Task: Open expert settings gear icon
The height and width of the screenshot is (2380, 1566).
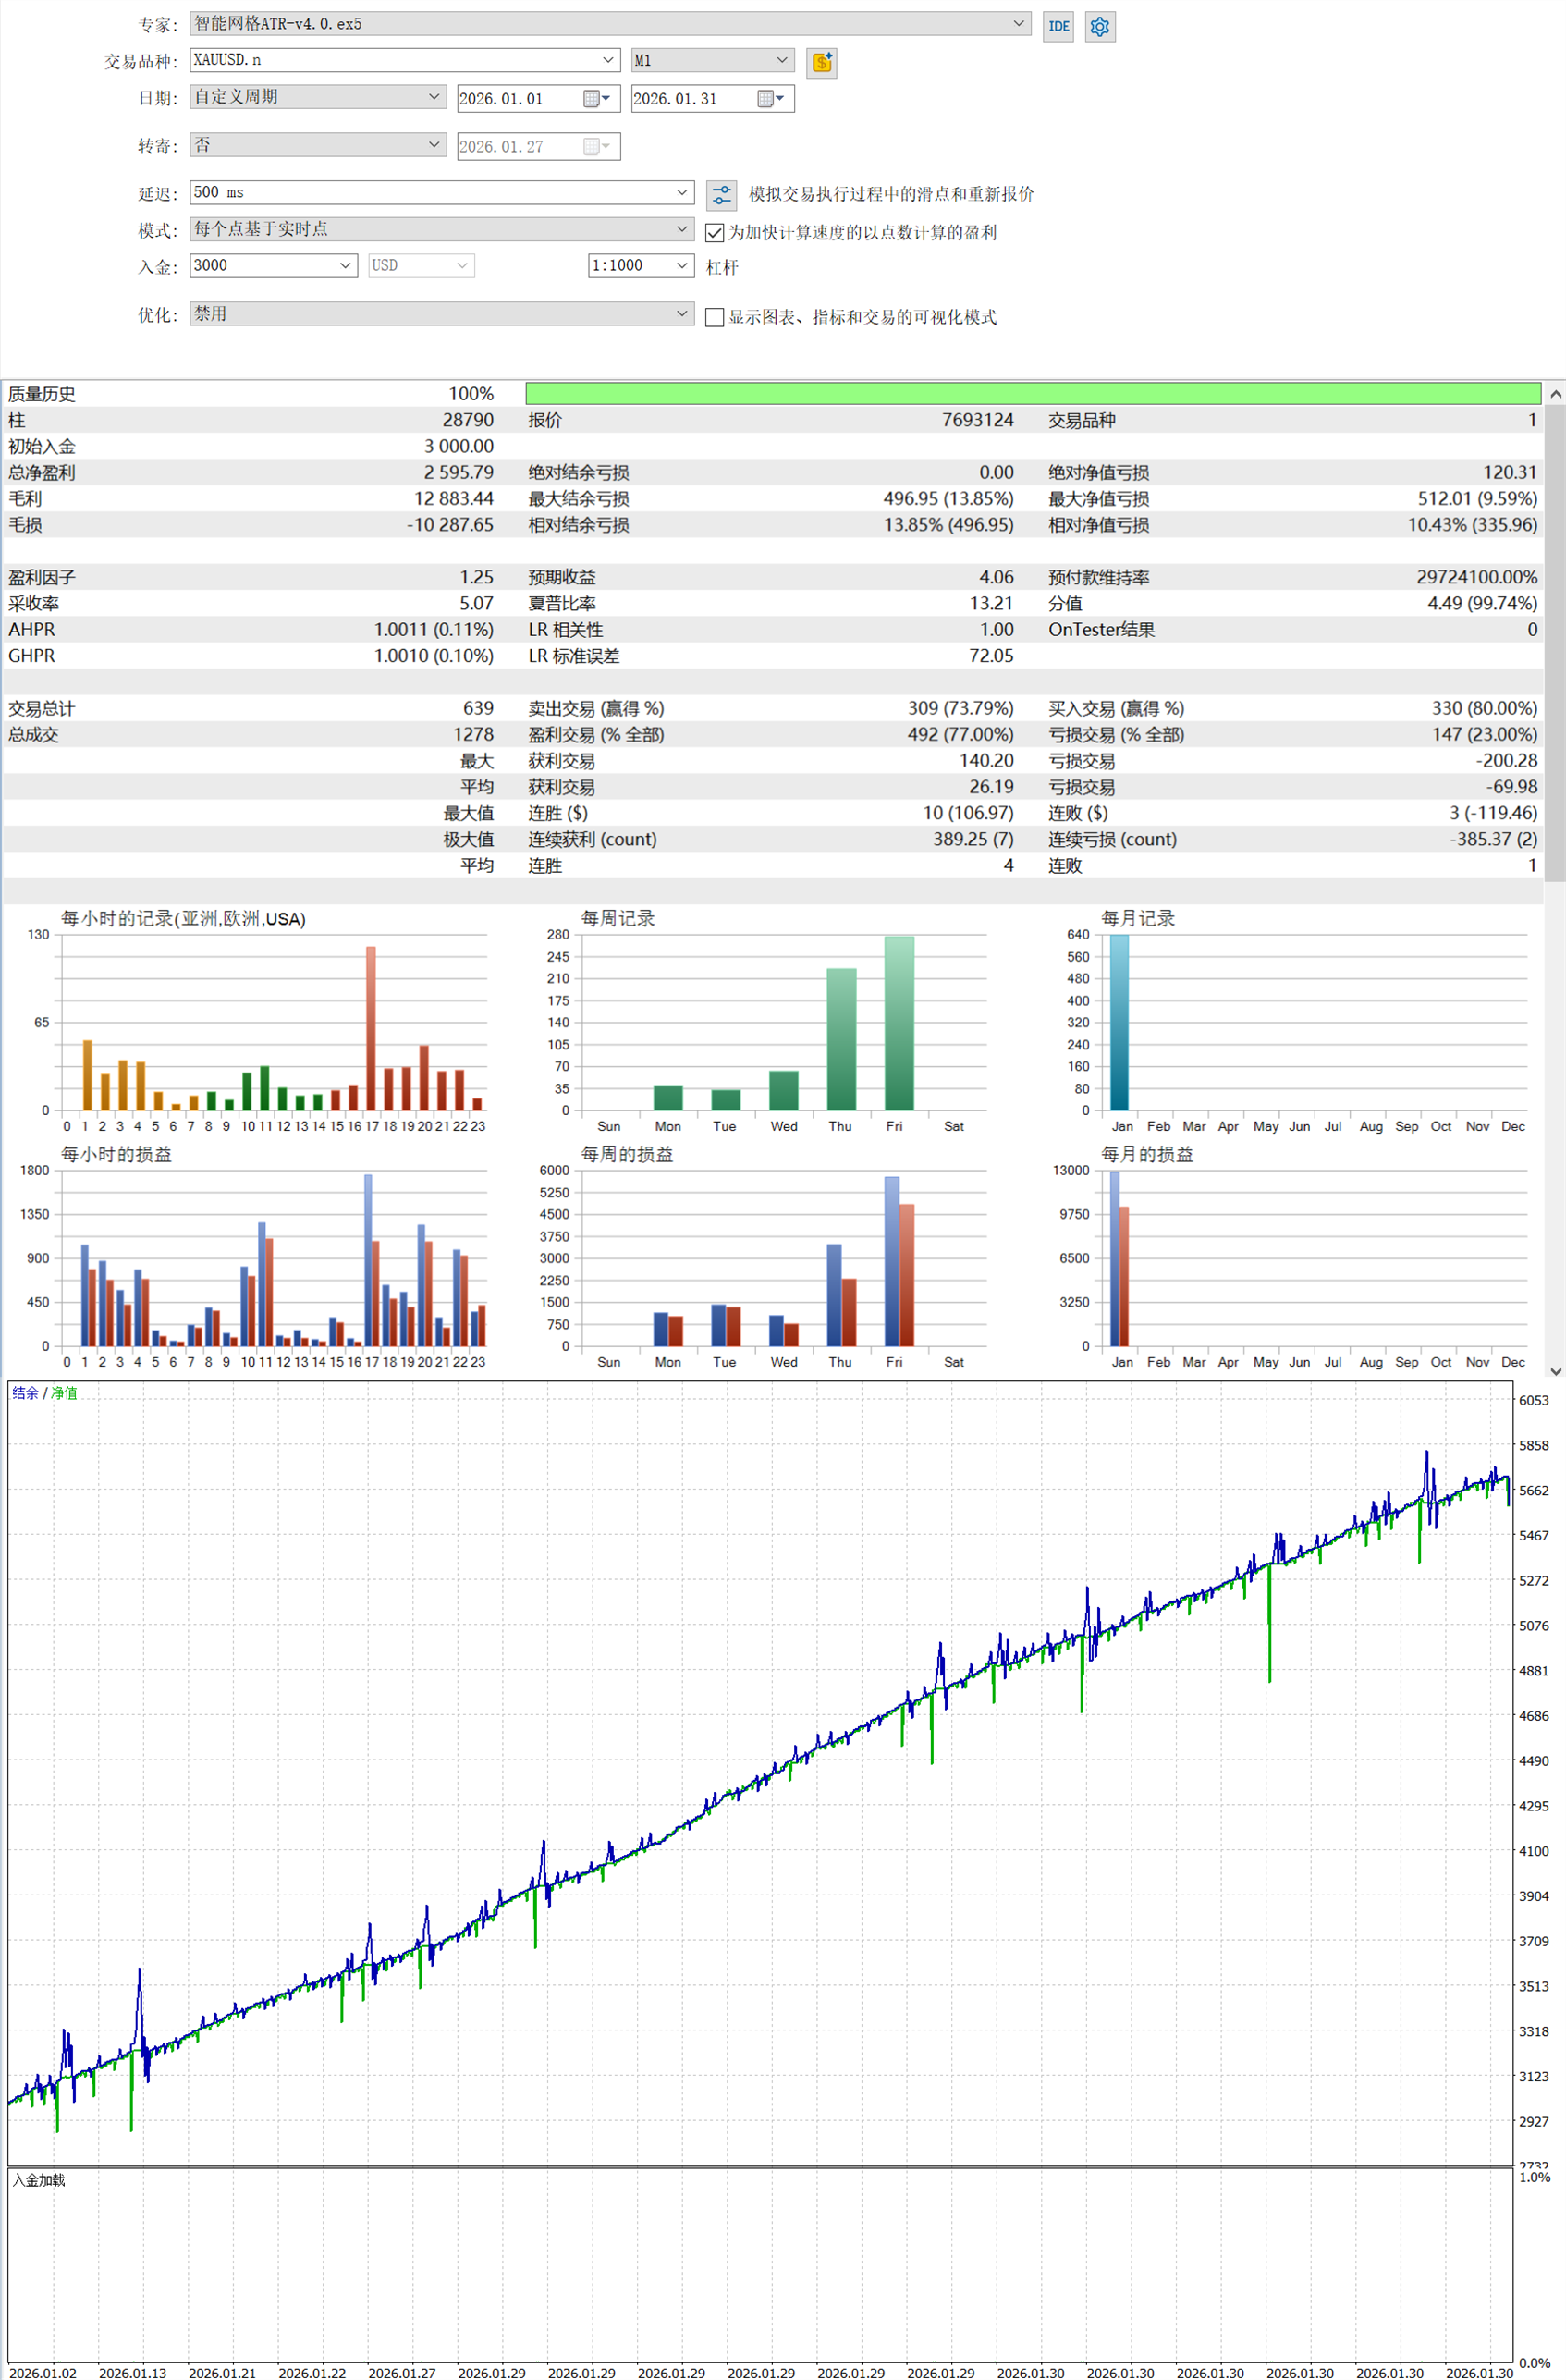Action: (1100, 26)
